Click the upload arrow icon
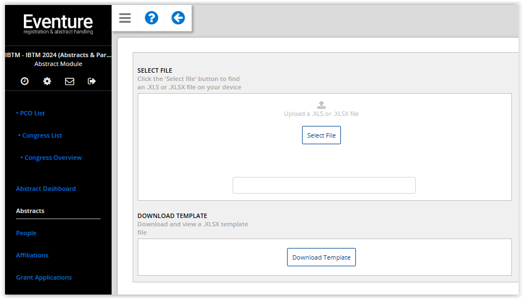 (321, 105)
